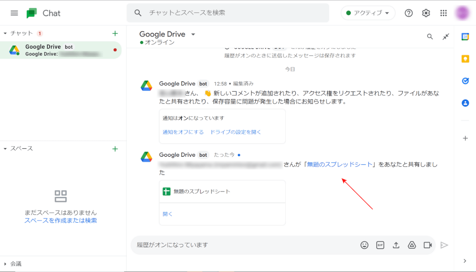
Task: Open the GIF picker
Action: [380, 245]
